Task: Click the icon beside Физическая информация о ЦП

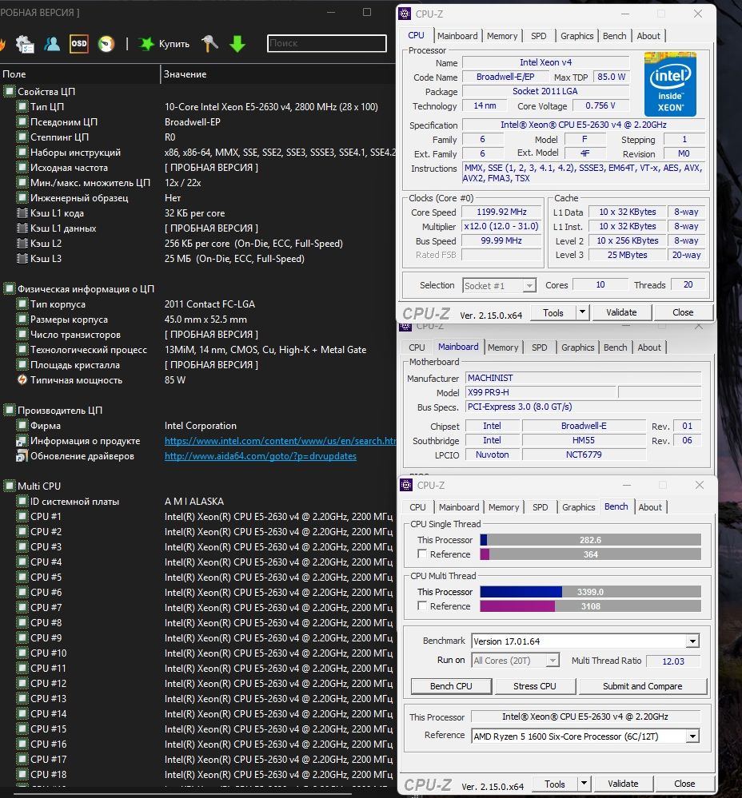Action: [x=9, y=289]
